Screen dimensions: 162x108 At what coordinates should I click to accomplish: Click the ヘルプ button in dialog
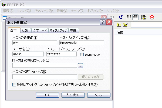coord(99,95)
